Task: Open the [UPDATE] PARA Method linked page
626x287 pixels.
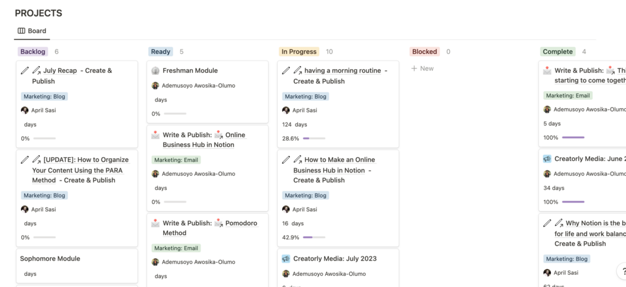Action: point(81,170)
